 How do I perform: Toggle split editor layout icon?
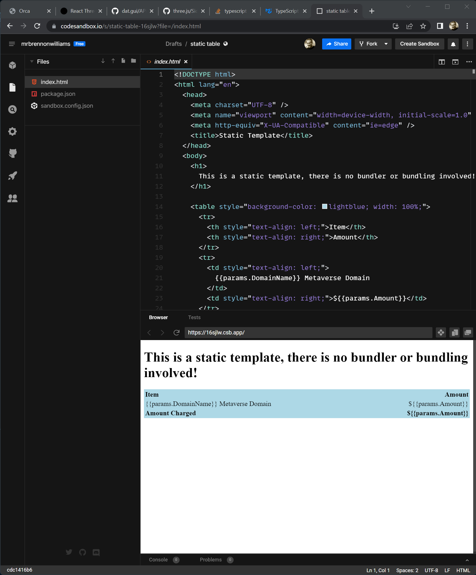click(x=441, y=62)
